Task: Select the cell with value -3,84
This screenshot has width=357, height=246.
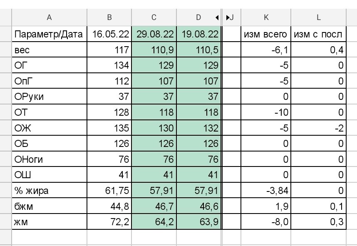Action: [x=266, y=190]
